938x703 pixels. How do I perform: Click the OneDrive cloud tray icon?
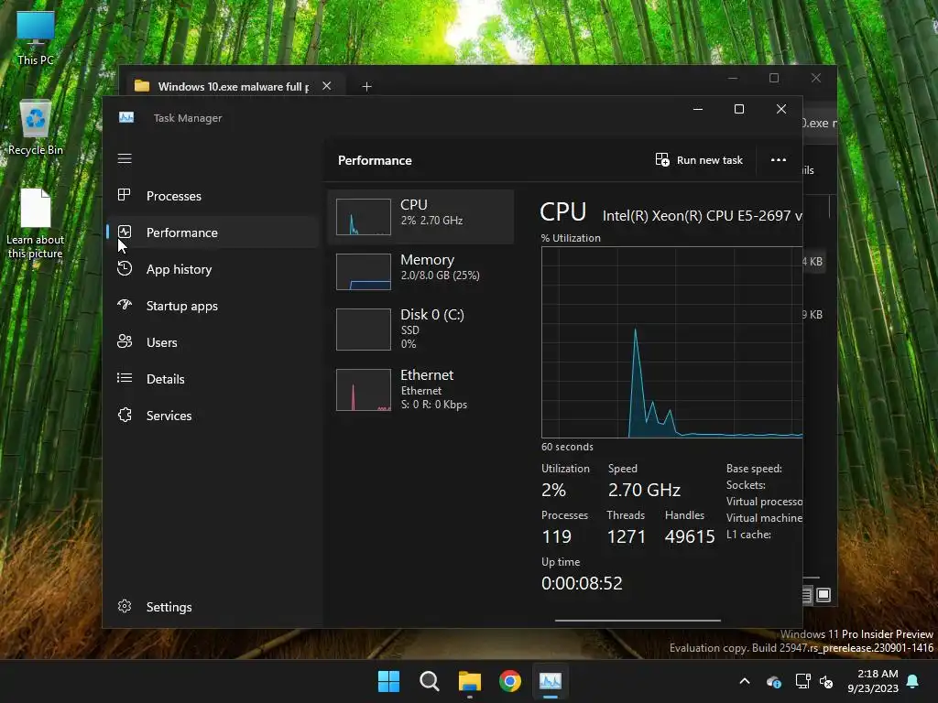click(773, 681)
